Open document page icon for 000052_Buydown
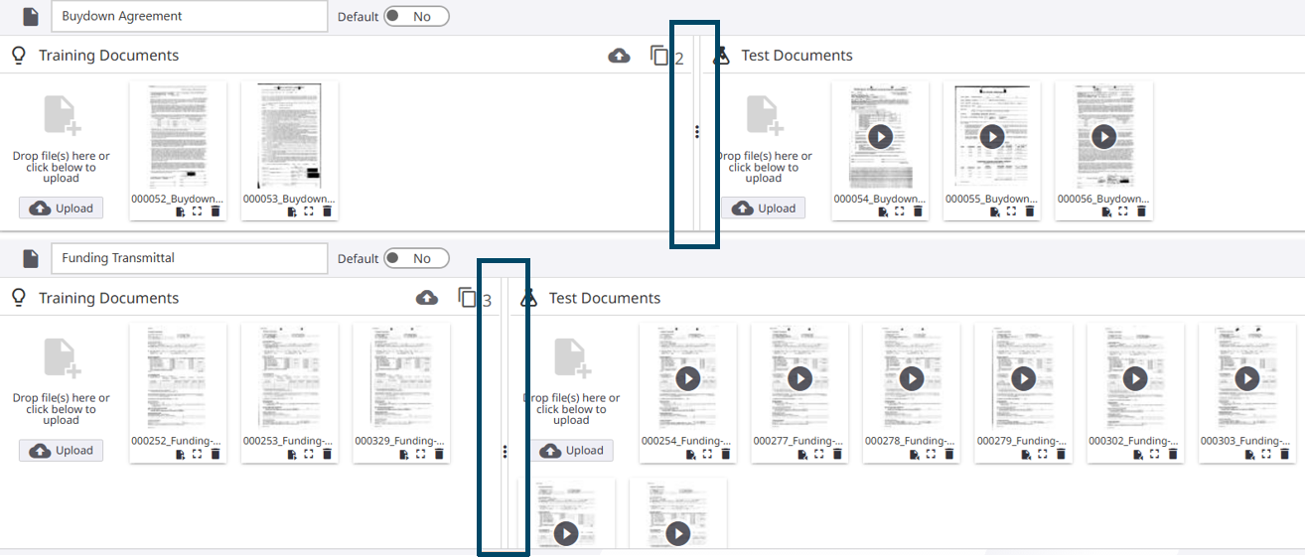This screenshot has height=558, width=1305. pyautogui.click(x=180, y=211)
